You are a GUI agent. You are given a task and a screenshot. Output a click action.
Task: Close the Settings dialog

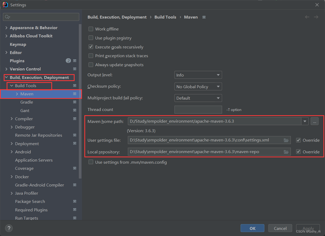pos(317,5)
